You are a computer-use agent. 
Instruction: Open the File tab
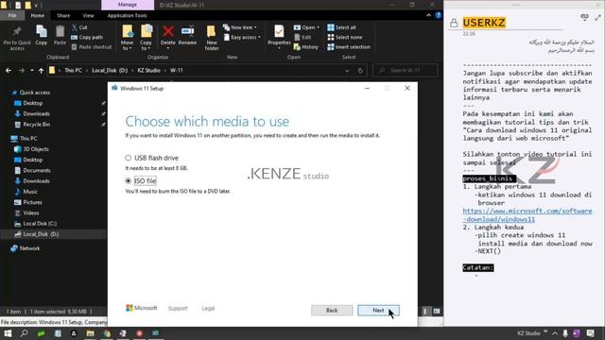click(12, 15)
